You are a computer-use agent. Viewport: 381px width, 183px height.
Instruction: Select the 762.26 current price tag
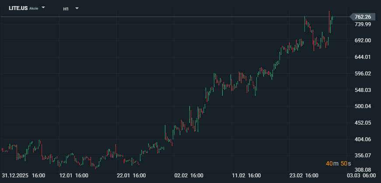363,17
